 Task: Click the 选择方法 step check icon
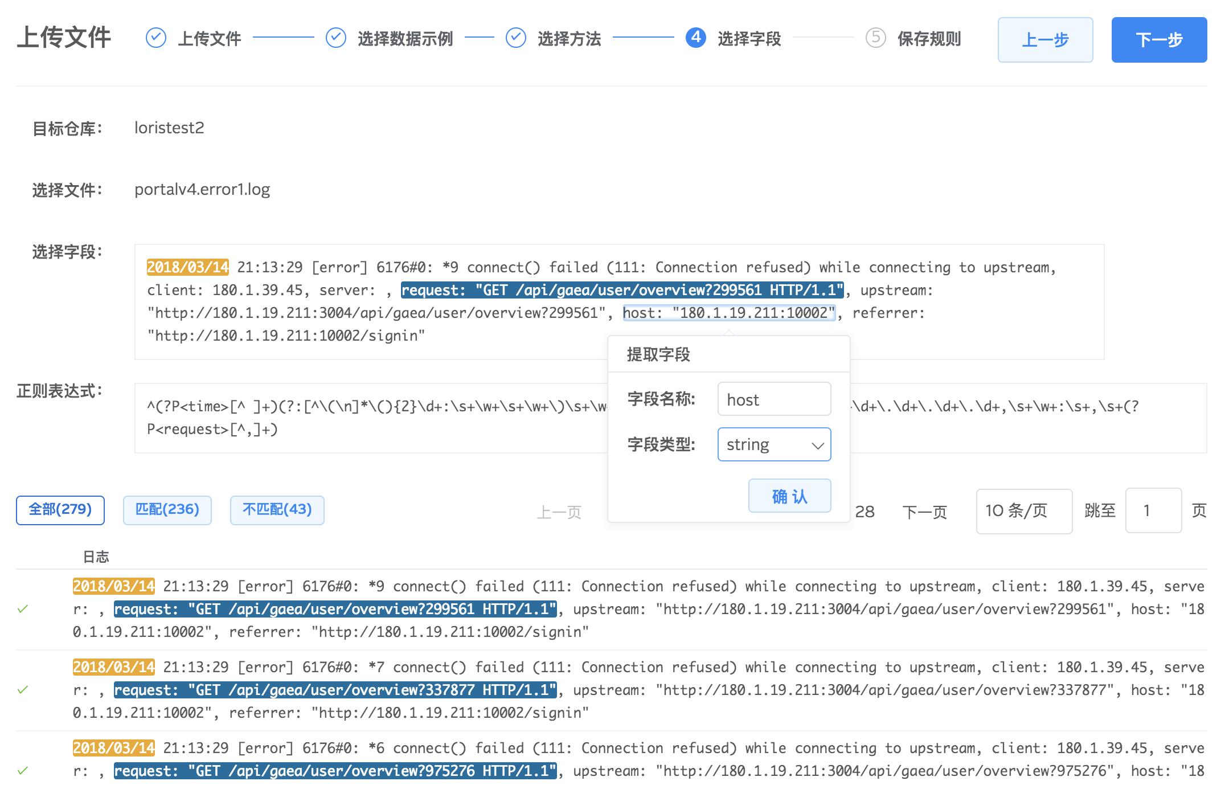(515, 38)
